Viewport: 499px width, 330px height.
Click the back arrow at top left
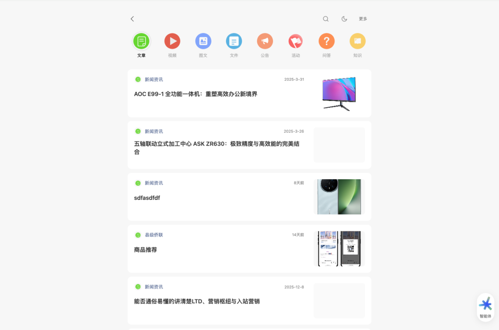[x=132, y=19]
